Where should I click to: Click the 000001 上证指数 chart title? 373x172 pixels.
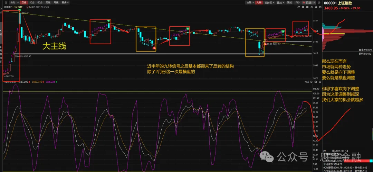coord(13,7)
